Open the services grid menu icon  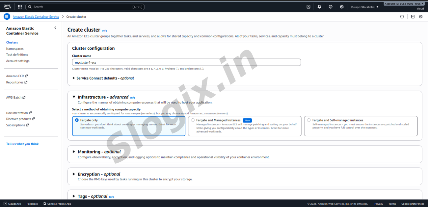[20, 7]
